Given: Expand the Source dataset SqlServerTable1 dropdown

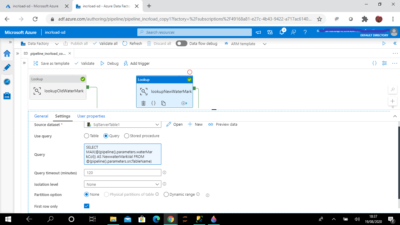Looking at the screenshot, I should pyautogui.click(x=123, y=125).
